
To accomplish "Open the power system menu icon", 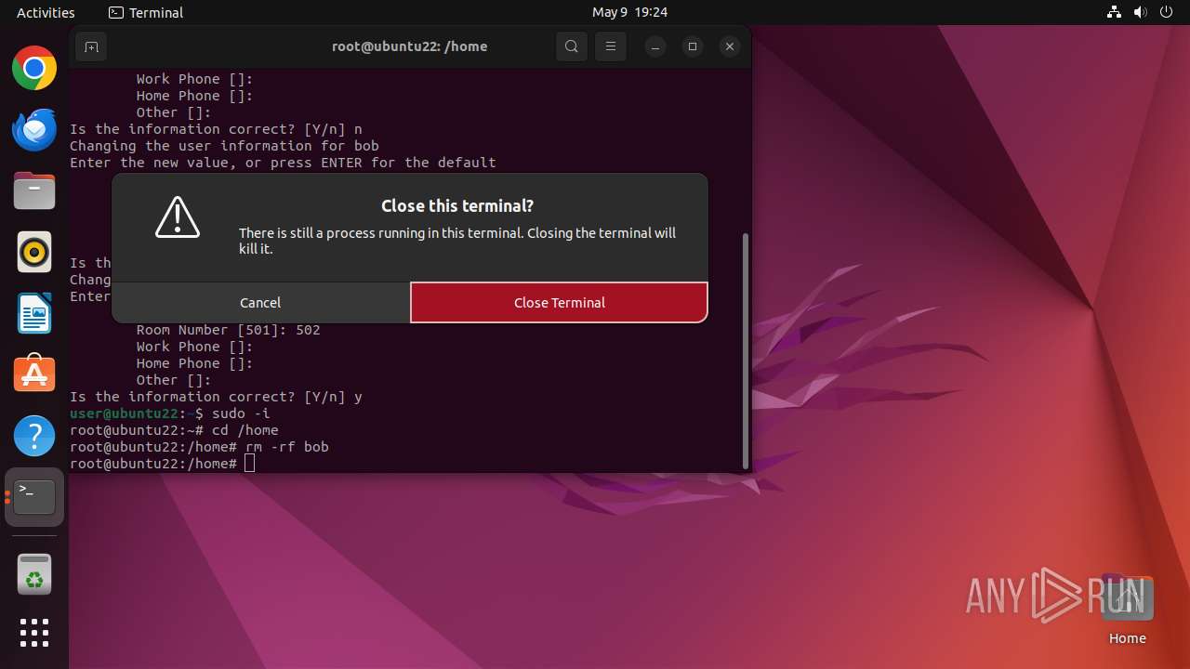I will [1166, 12].
